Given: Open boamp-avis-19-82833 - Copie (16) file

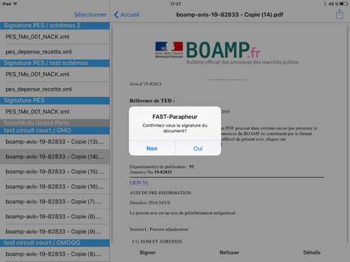Looking at the screenshot, I should pos(55,187).
